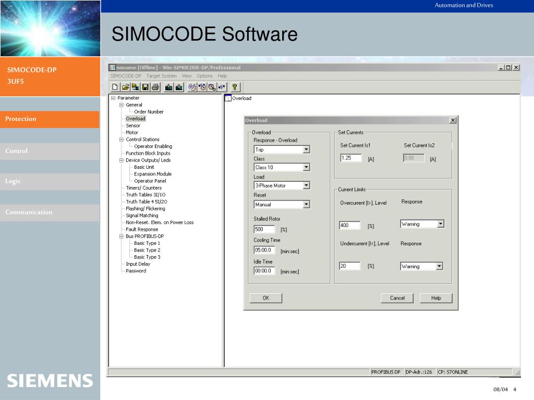Click the Save floppy disk icon
The height and width of the screenshot is (400, 534).
pyautogui.click(x=145, y=87)
